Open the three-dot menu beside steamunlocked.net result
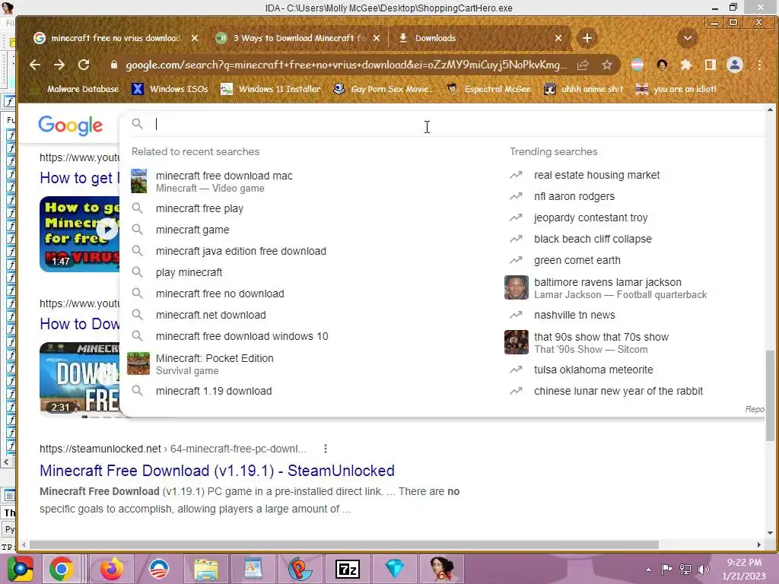Screen dimensions: 779x584 (326, 449)
